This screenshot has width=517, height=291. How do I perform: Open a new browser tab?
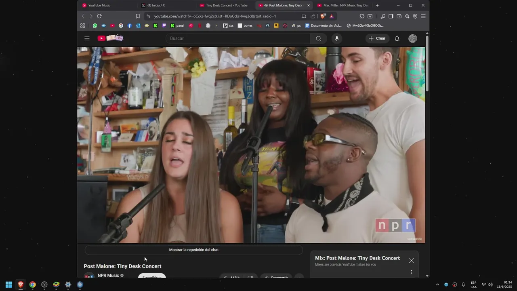[377, 5]
